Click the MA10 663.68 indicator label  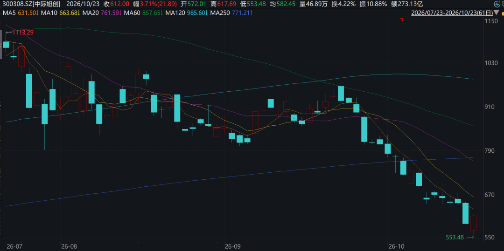pos(60,13)
